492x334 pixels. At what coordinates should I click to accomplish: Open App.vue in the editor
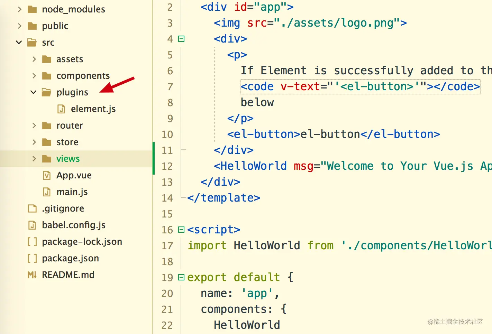pos(74,175)
